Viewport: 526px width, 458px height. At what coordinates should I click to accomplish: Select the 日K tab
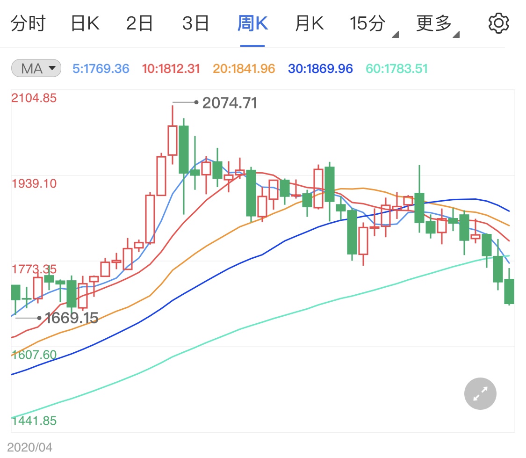(x=85, y=23)
